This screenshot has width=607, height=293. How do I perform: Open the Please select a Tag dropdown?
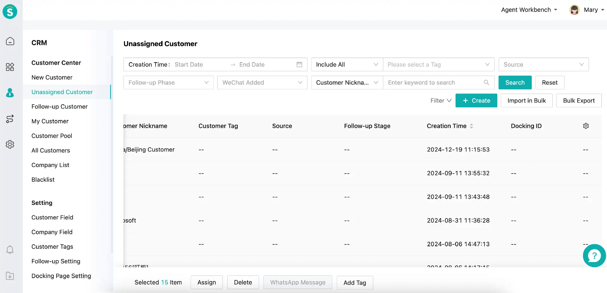coord(438,64)
